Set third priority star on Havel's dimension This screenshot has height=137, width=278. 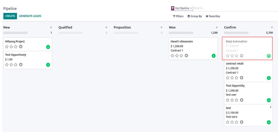click(x=181, y=56)
